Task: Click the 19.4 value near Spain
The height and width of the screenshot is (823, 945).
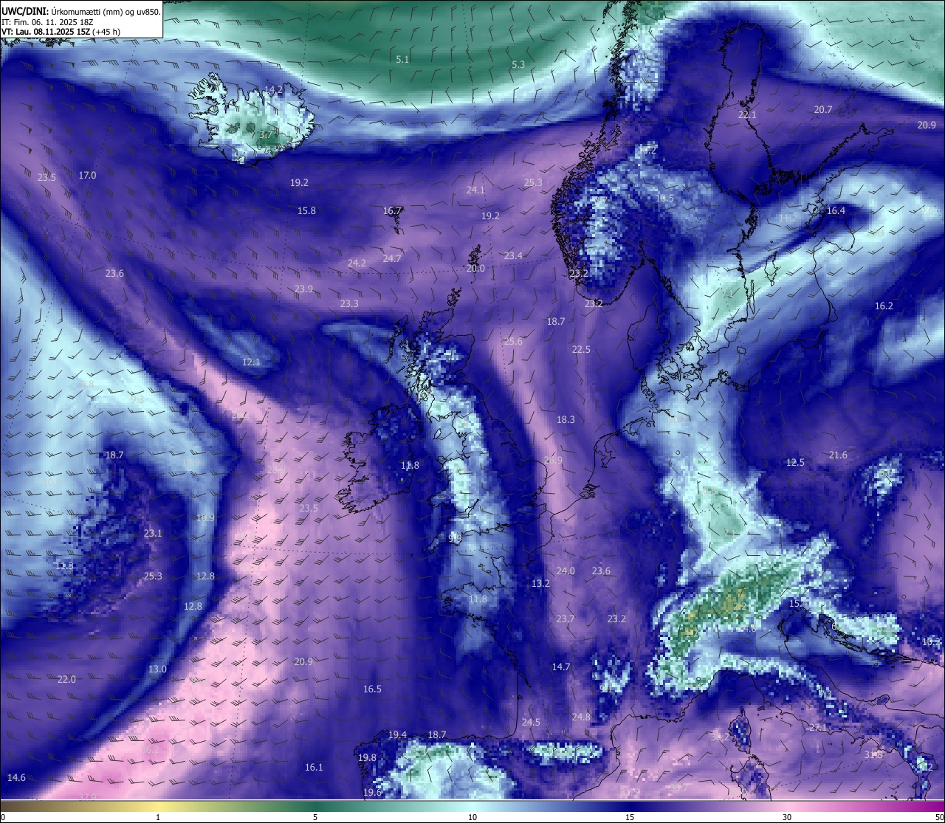Action: click(397, 735)
